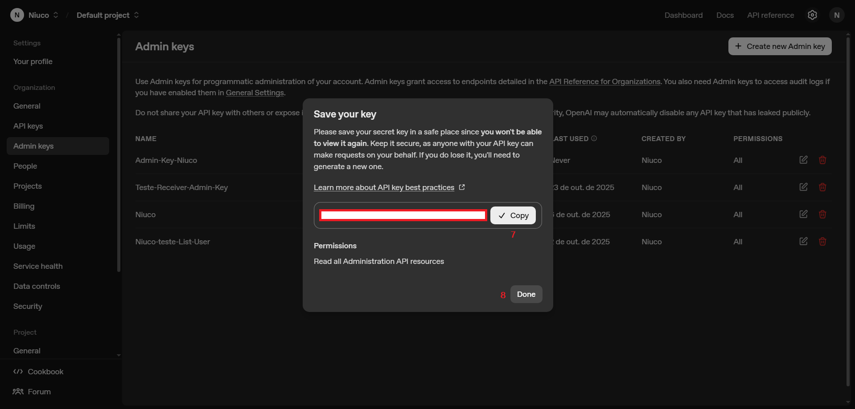Click the PERMISSIONS column header

pos(758,138)
